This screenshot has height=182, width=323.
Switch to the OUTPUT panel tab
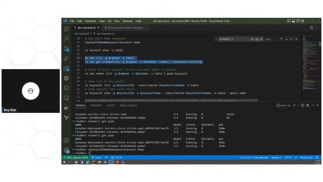(x=111, y=106)
